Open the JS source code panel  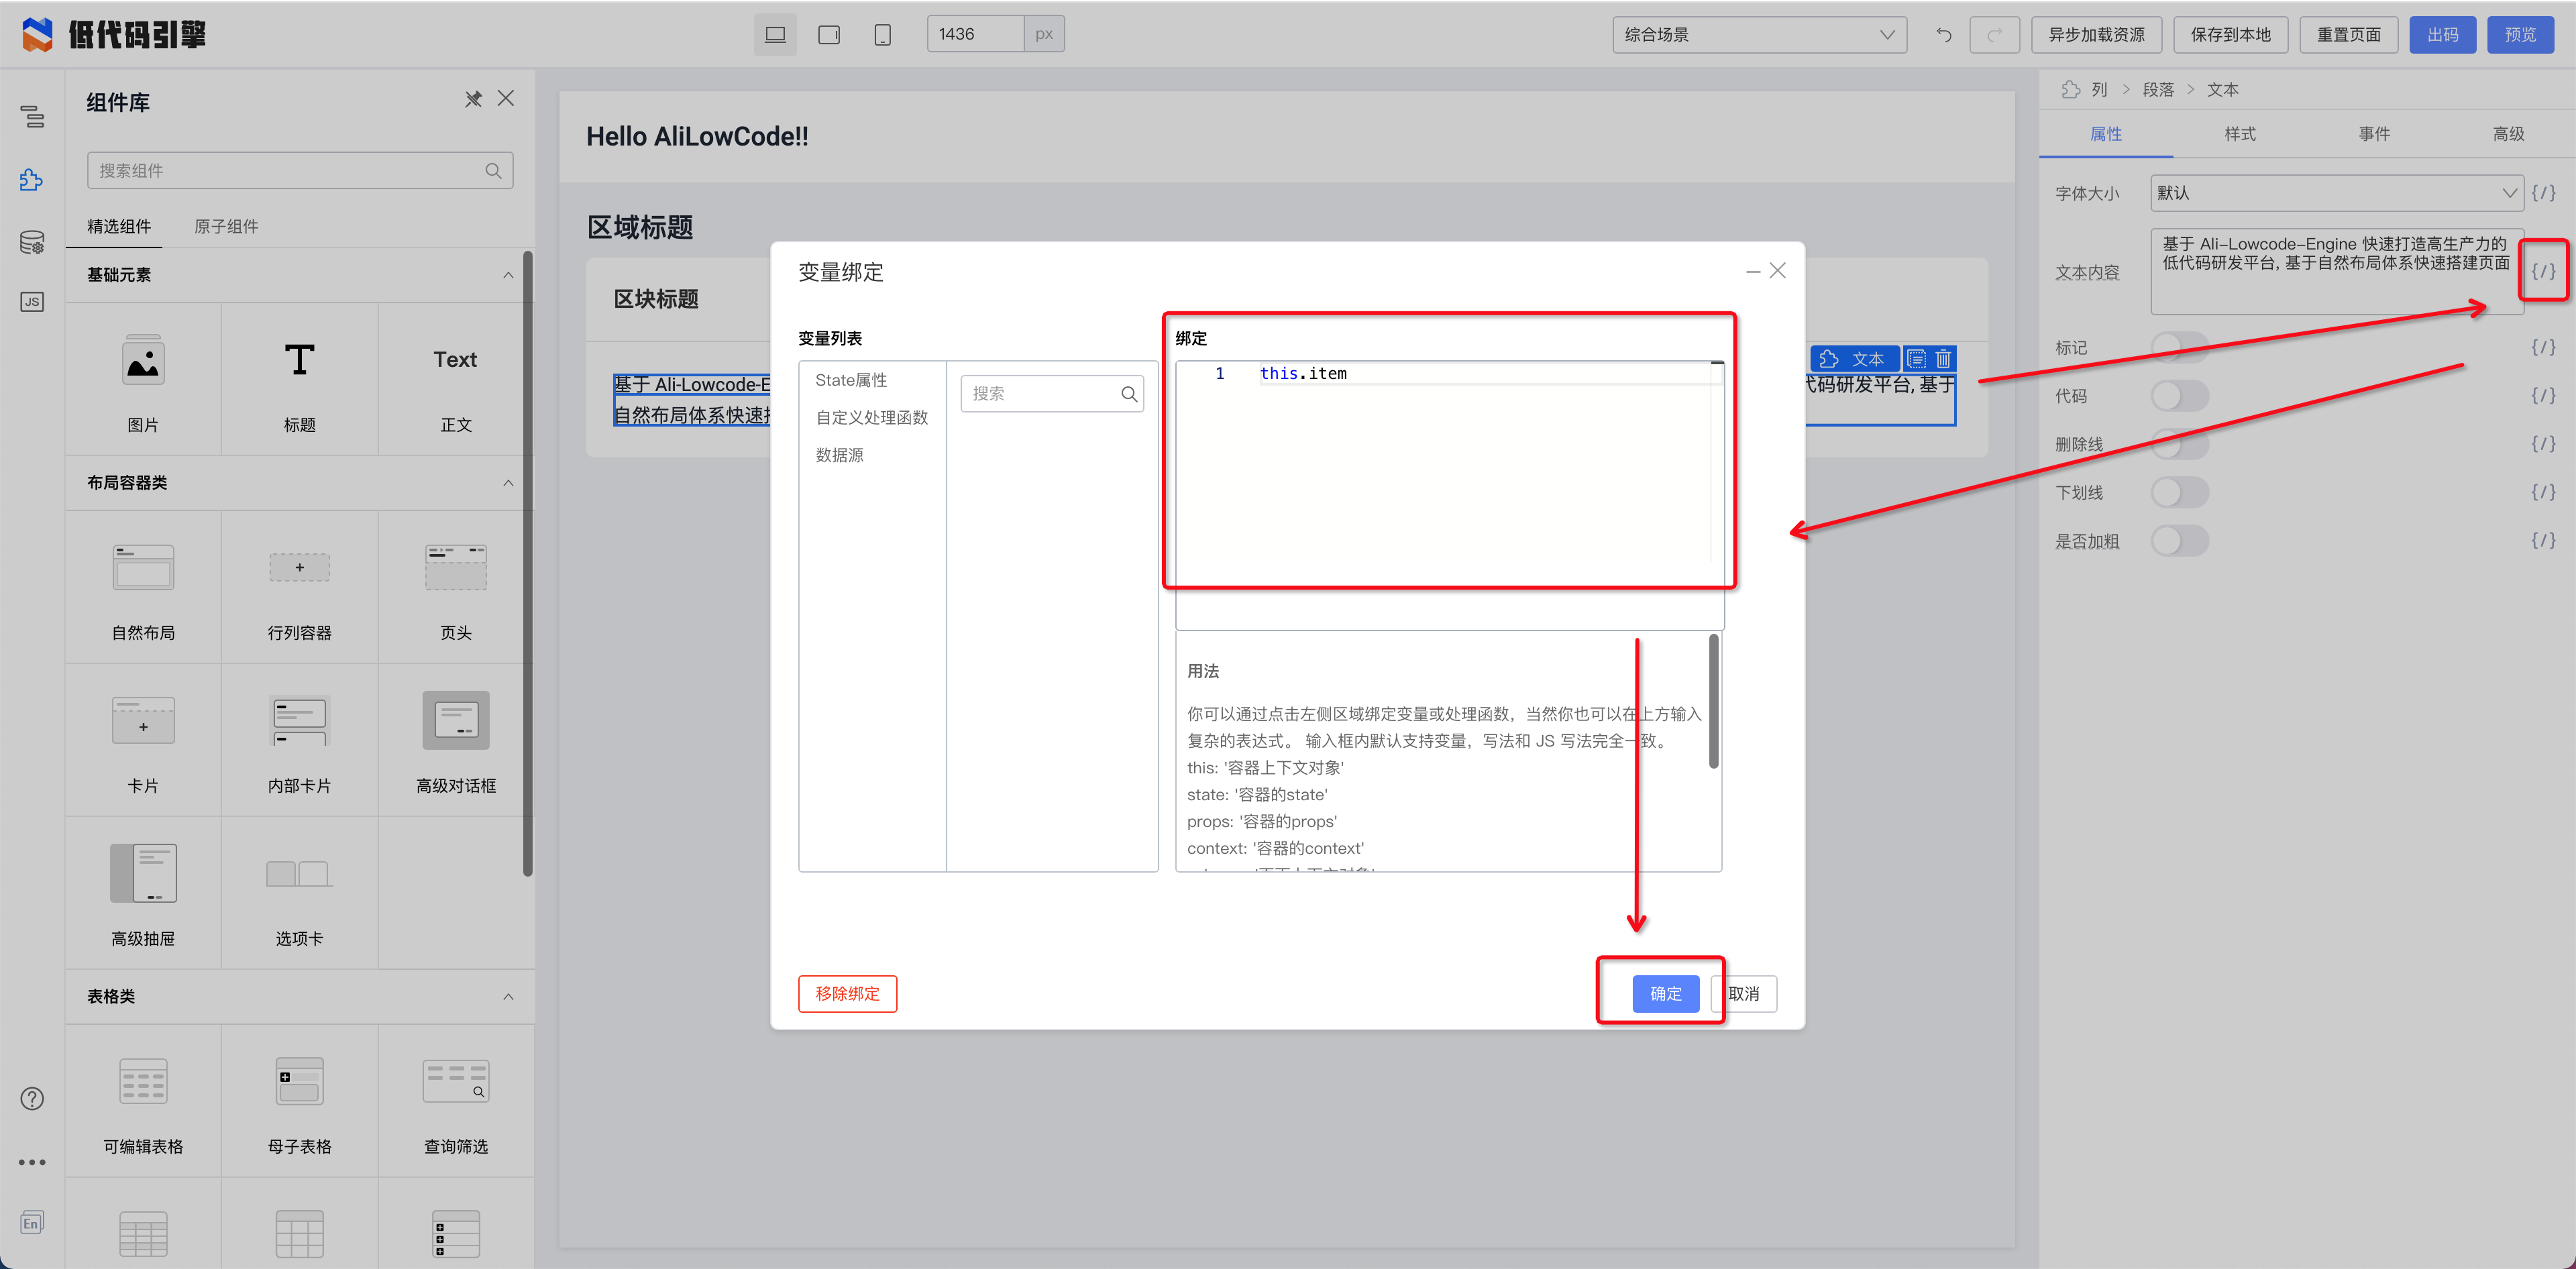[x=32, y=302]
